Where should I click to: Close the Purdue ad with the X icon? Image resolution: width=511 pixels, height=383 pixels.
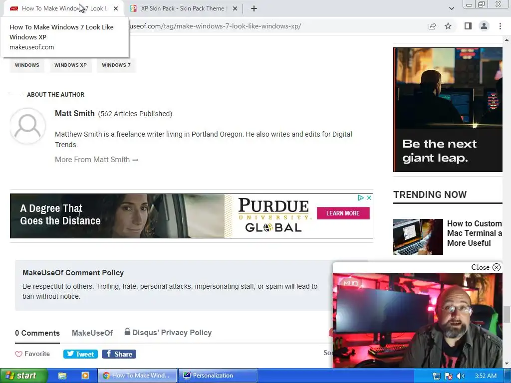point(369,197)
